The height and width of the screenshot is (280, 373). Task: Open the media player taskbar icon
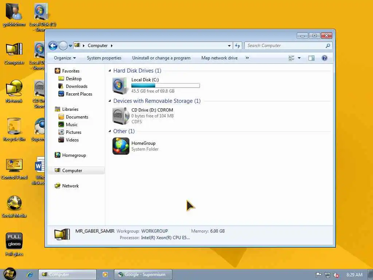point(105,275)
